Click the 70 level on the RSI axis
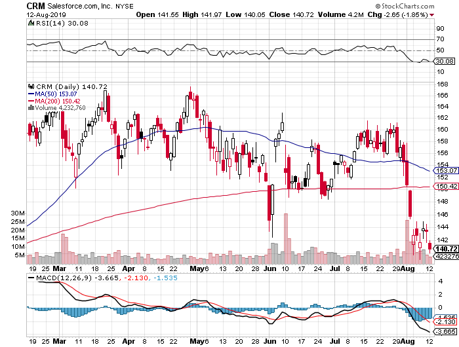This screenshot has width=459, height=347. (x=440, y=39)
